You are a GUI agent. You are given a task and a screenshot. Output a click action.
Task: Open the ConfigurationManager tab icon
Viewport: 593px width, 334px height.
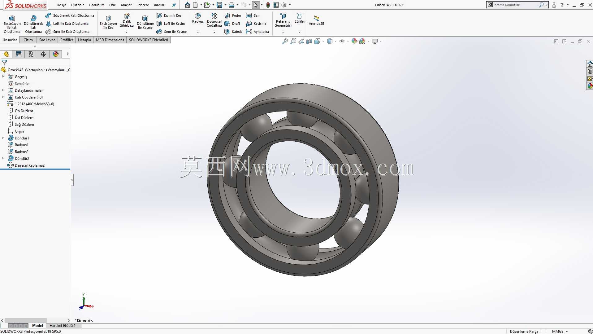pos(31,54)
